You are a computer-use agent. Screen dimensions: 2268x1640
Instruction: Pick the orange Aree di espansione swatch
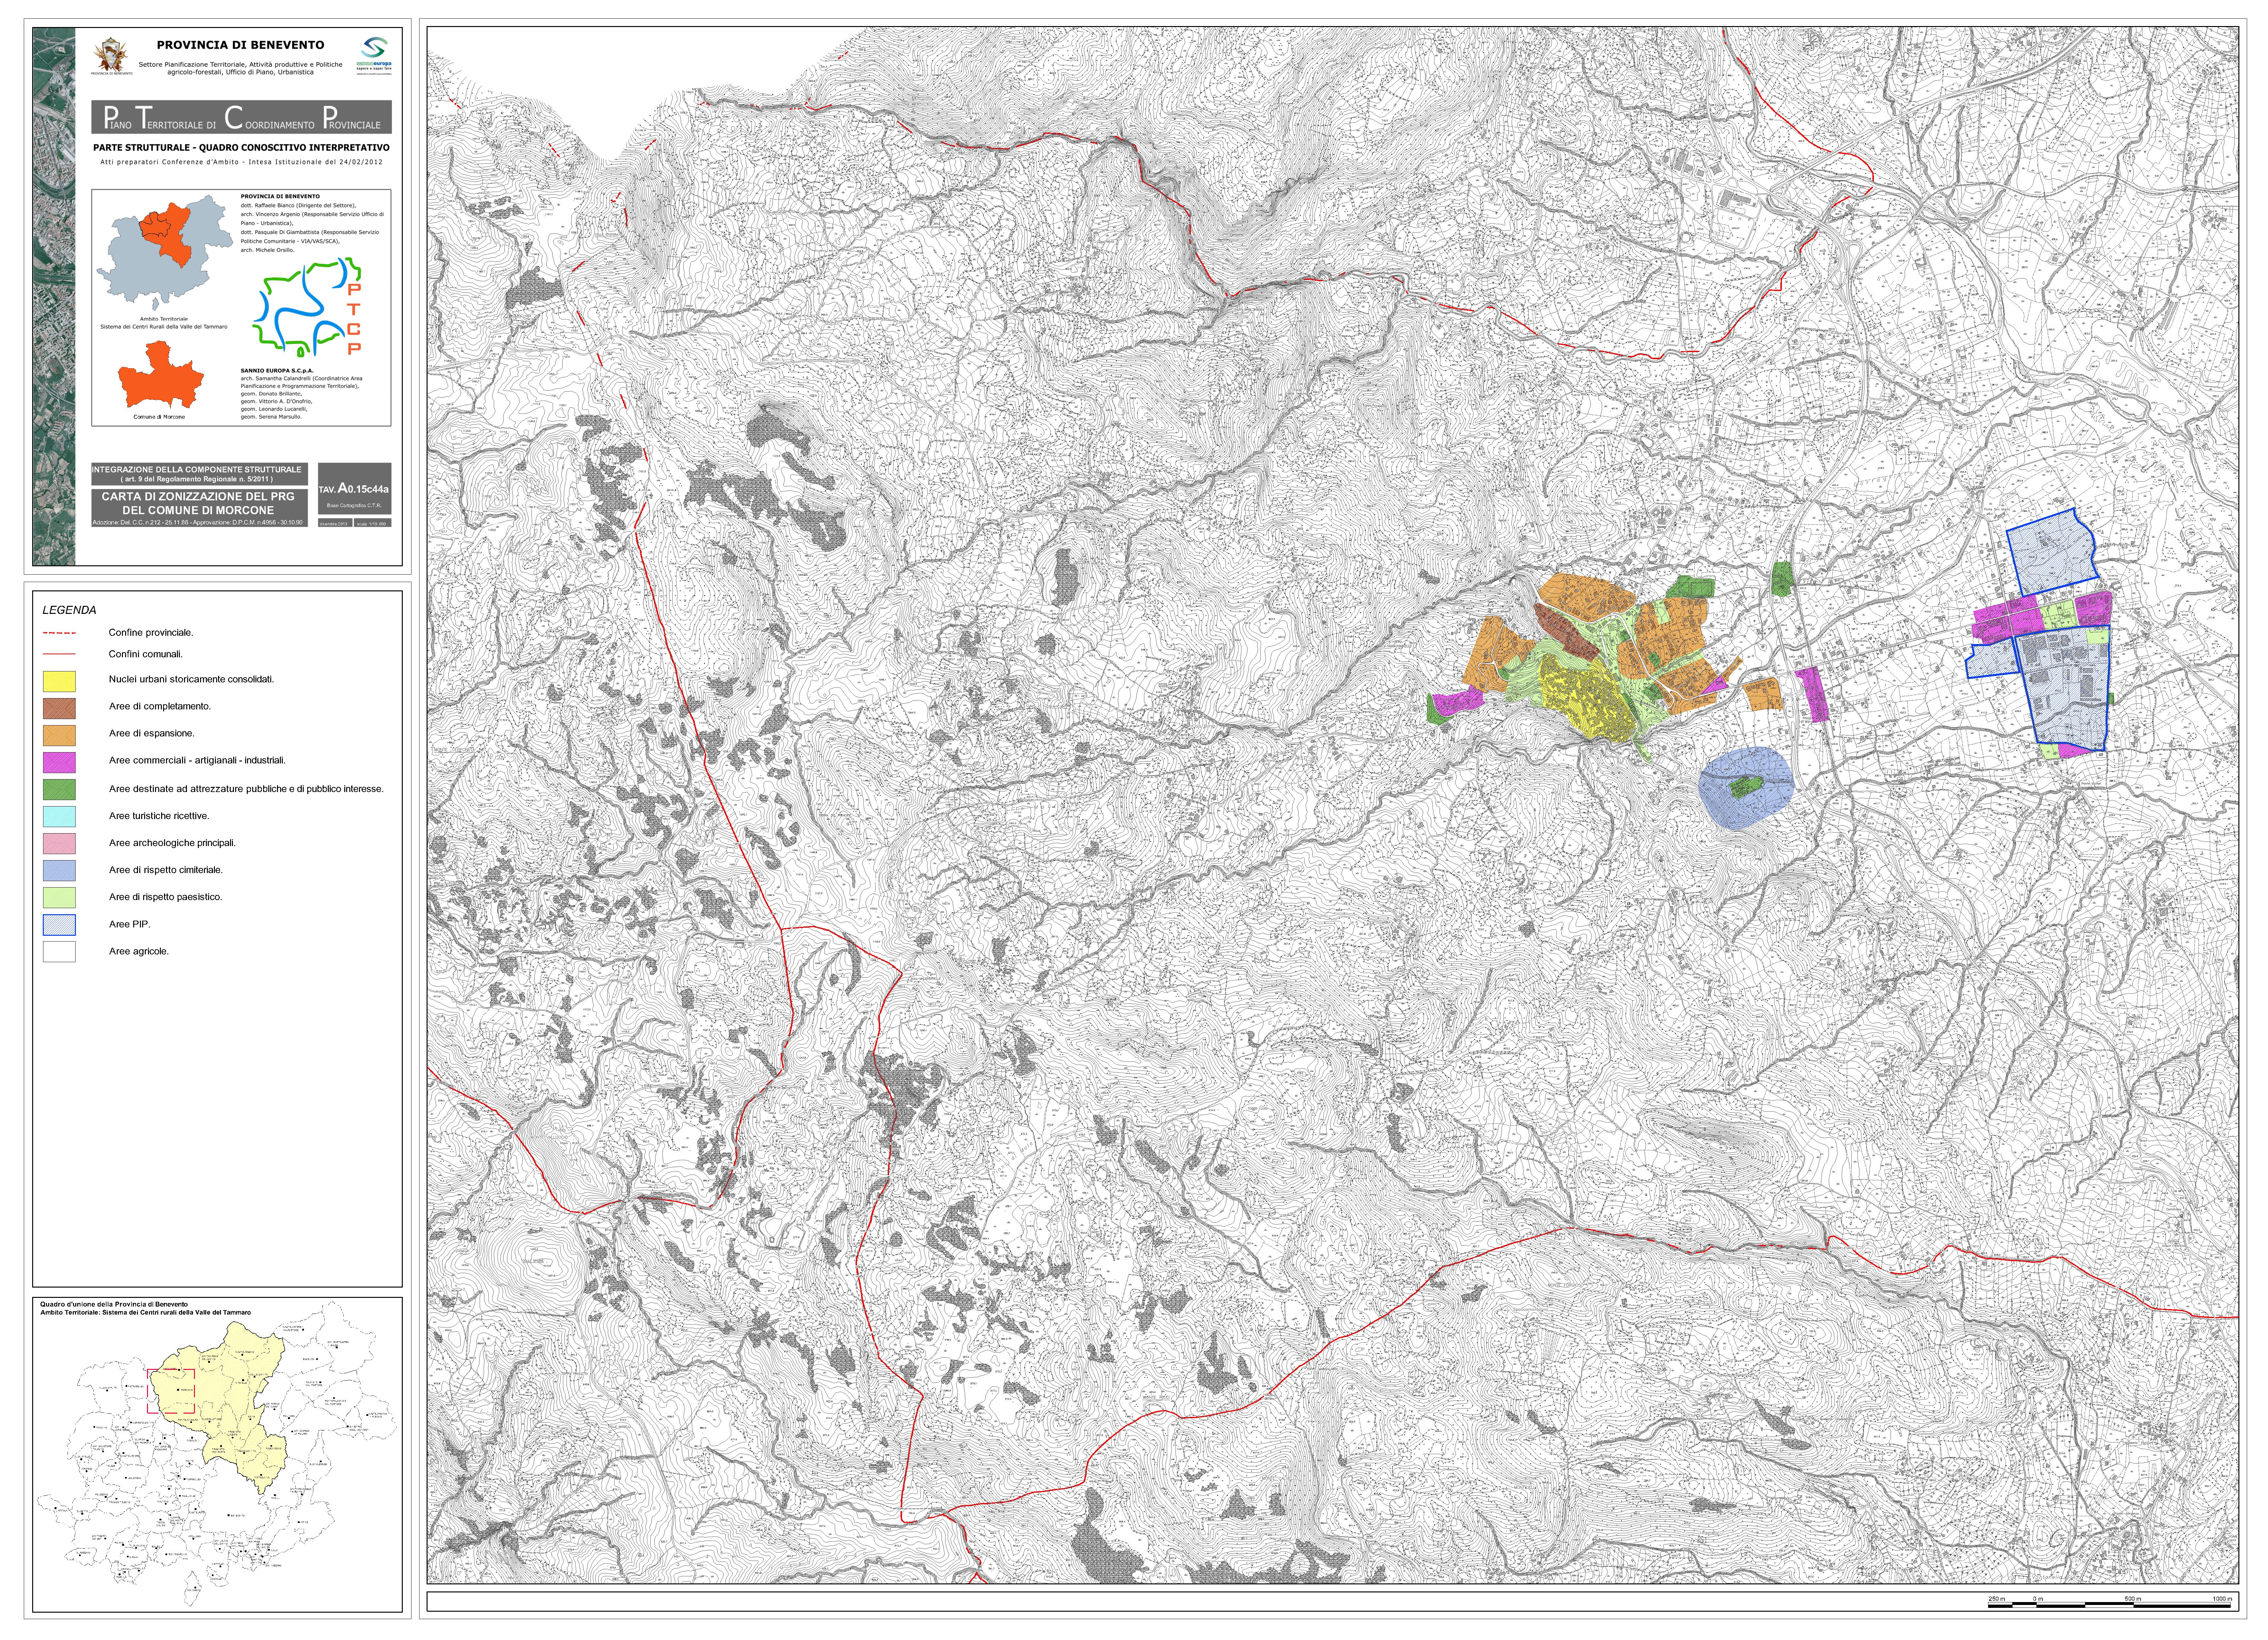(59, 735)
